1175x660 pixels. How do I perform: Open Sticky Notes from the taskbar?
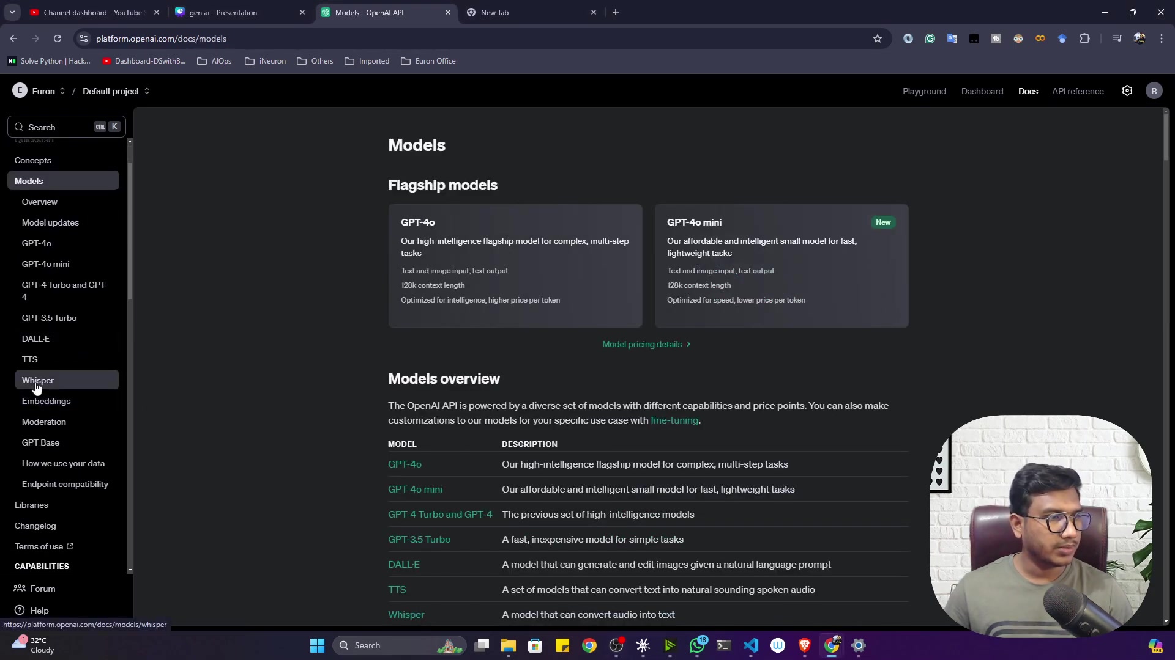[562, 645]
